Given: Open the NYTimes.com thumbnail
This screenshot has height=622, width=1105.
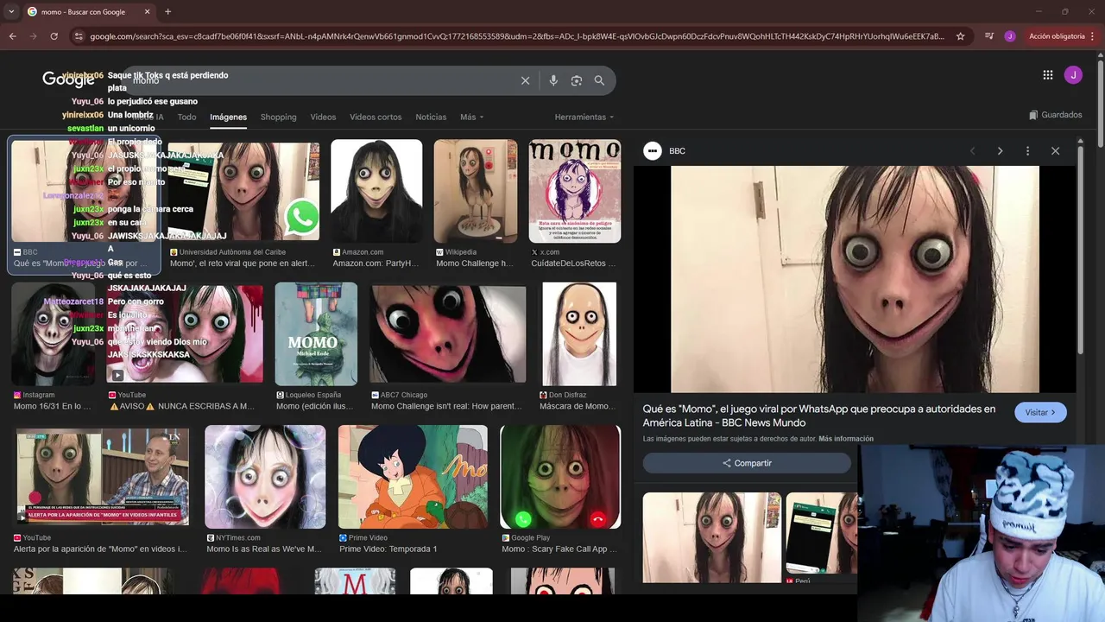Looking at the screenshot, I should coord(265,477).
